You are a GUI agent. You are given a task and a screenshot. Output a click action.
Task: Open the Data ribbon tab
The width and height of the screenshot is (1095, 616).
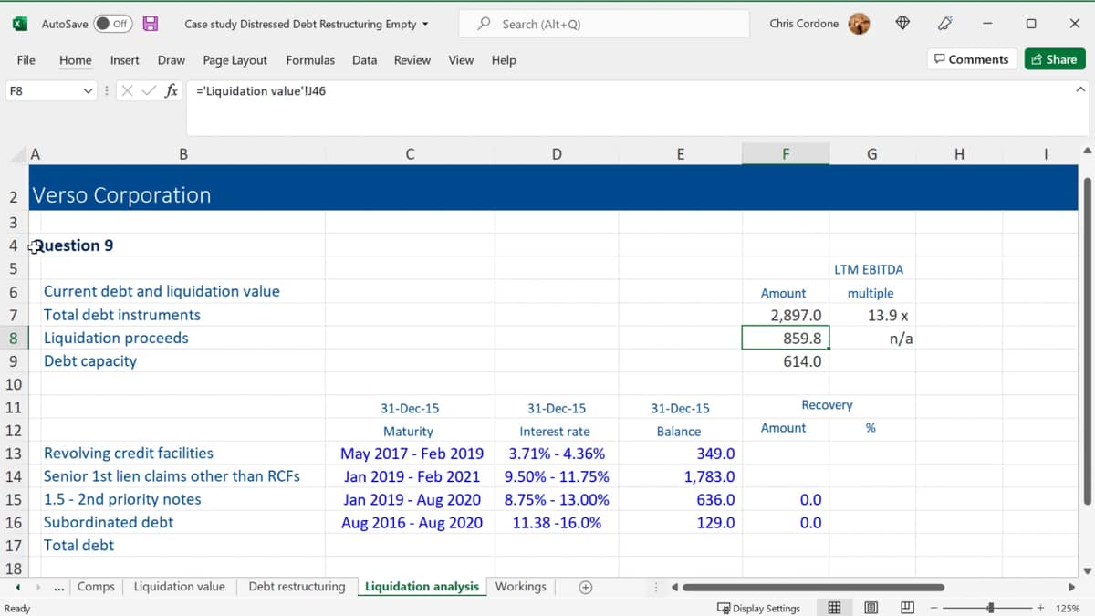364,60
